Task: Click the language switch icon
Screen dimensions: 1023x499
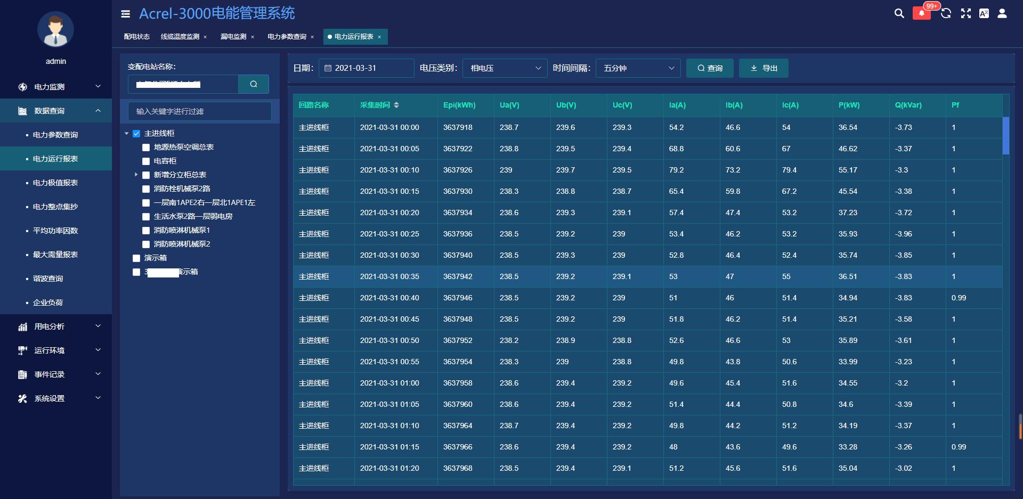Action: pos(984,14)
